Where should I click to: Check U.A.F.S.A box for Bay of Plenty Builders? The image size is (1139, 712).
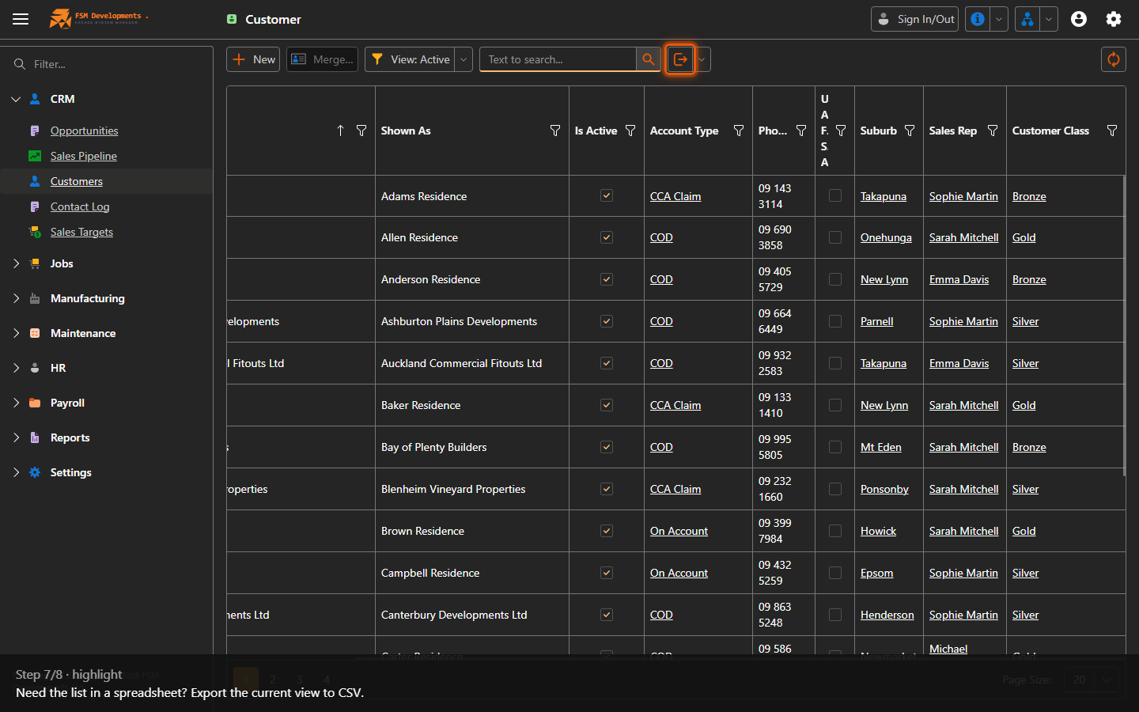(x=835, y=447)
